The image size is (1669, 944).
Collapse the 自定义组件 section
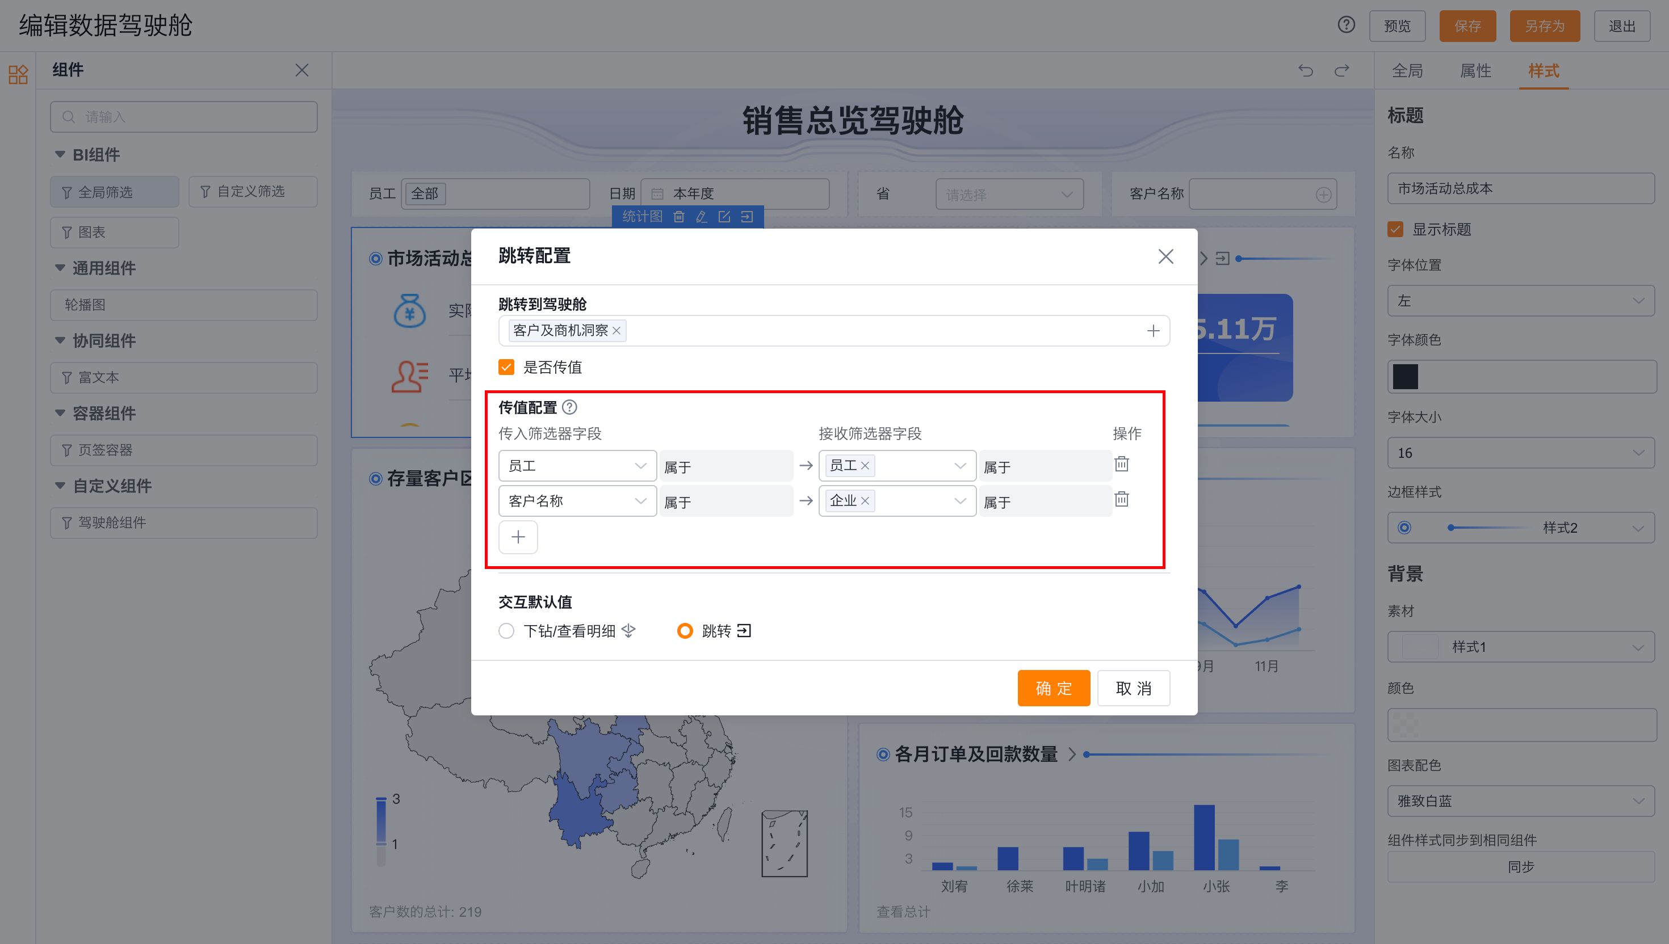pyautogui.click(x=60, y=486)
